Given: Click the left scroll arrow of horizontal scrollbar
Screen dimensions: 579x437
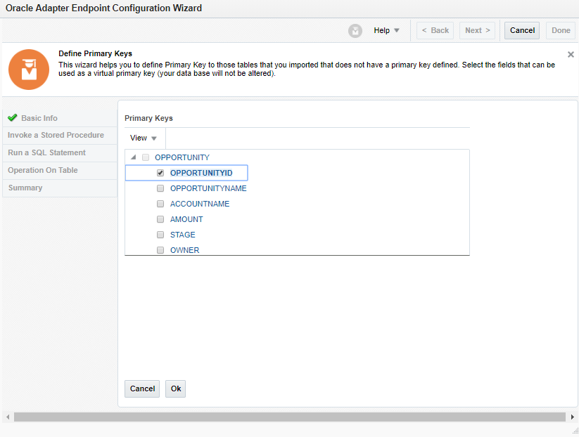Looking at the screenshot, I should click(8, 417).
